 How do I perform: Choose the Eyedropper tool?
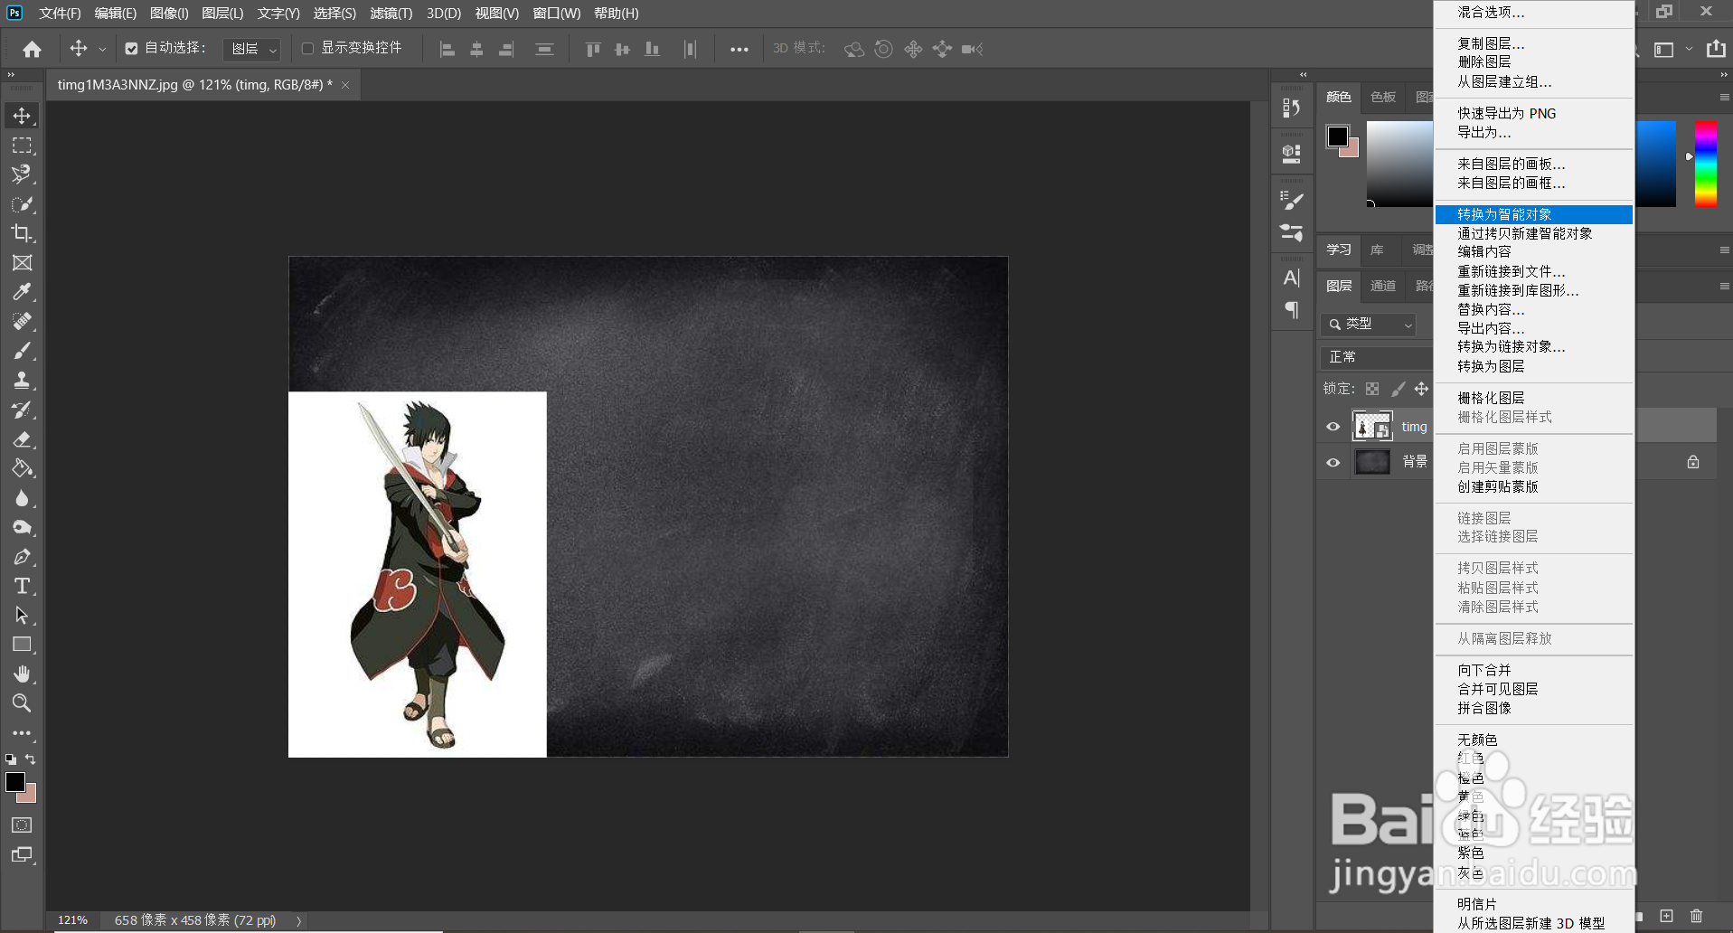[x=22, y=292]
